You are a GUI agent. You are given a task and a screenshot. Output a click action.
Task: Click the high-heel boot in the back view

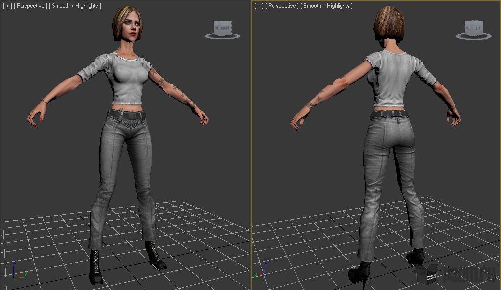pos(361,271)
